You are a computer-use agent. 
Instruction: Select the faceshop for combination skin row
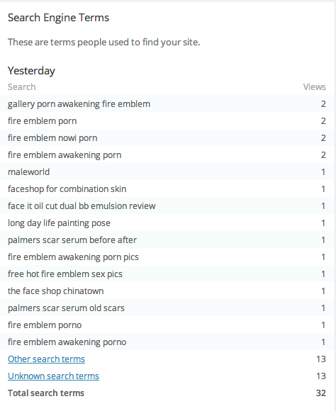[x=168, y=189]
